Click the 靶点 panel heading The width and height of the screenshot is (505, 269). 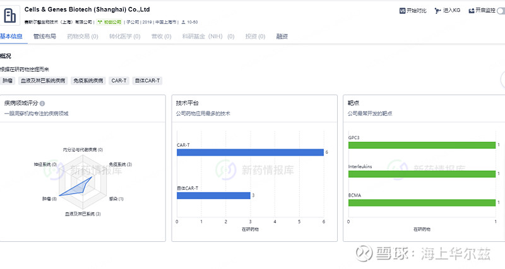click(353, 103)
